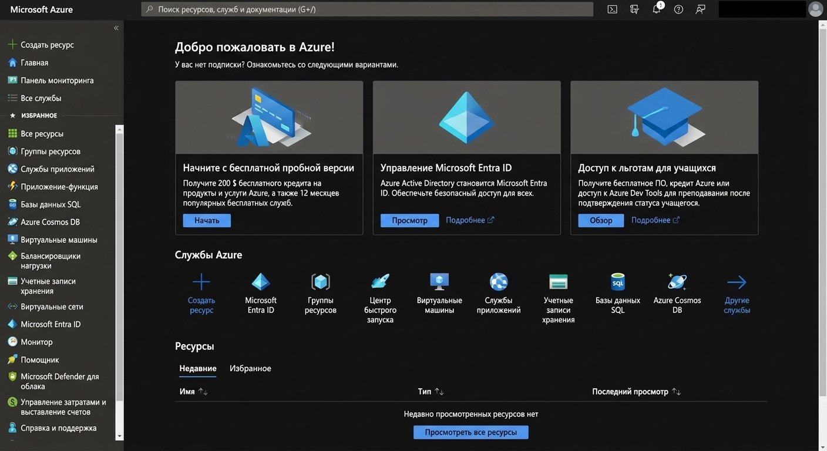Open Помощник in the sidebar

point(40,359)
